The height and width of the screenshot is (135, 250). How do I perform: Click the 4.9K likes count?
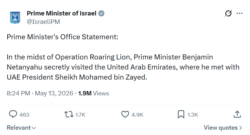pos(138,115)
